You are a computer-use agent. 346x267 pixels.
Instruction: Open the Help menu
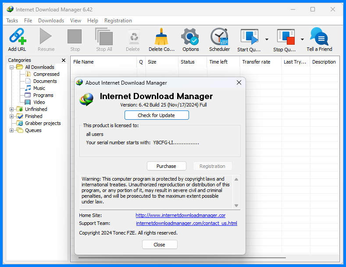(93, 21)
